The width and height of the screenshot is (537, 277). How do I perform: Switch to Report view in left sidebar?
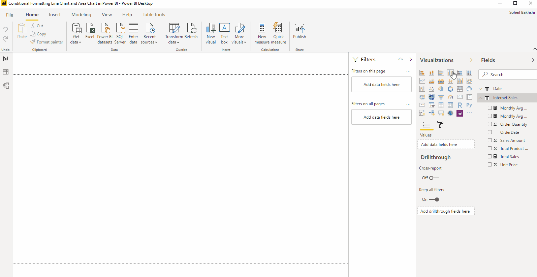tap(6, 59)
